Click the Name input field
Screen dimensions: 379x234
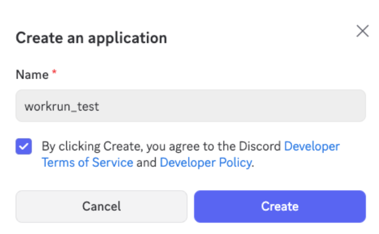point(191,106)
